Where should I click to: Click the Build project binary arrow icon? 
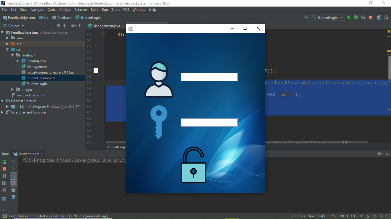tap(306, 17)
